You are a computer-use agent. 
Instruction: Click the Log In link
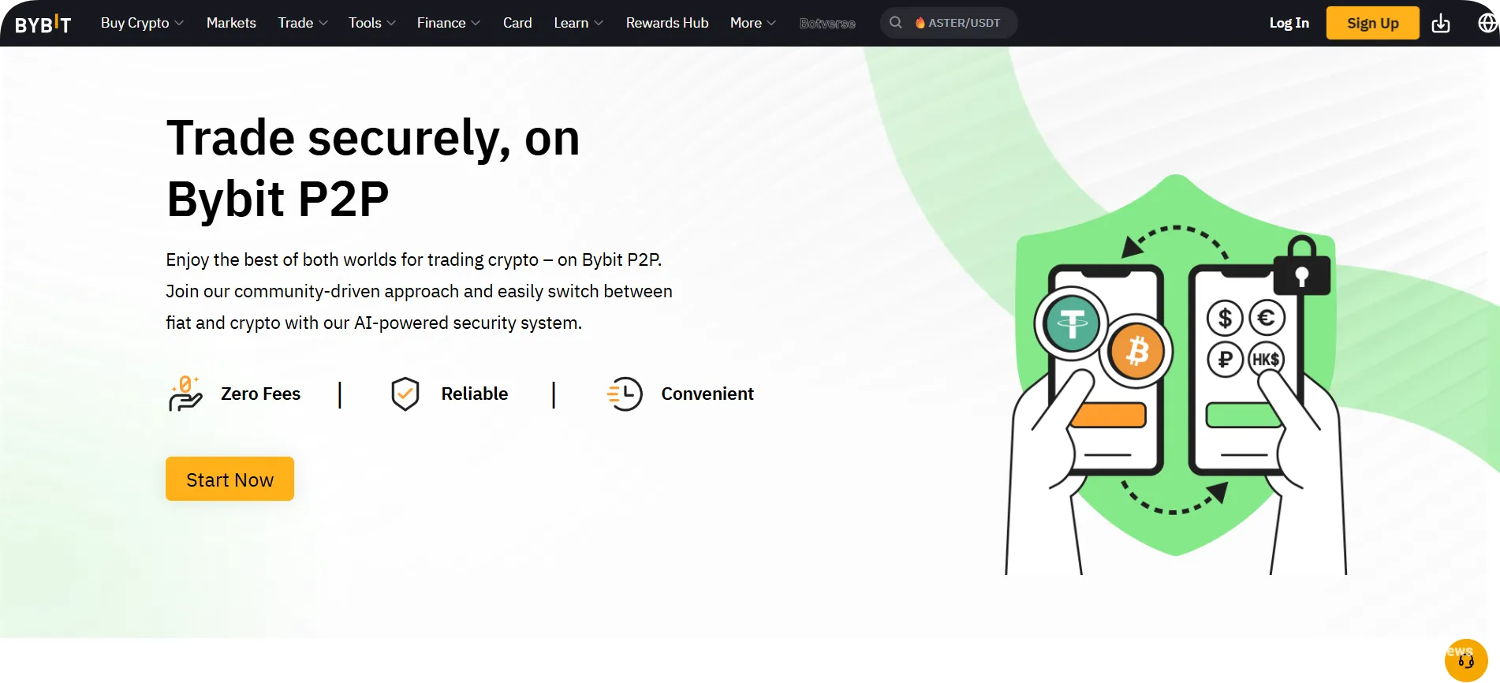[1289, 23]
